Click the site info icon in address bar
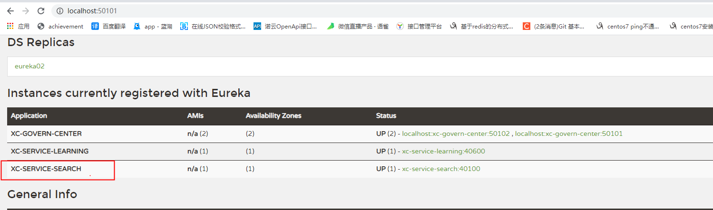This screenshot has width=713, height=210. point(59,11)
